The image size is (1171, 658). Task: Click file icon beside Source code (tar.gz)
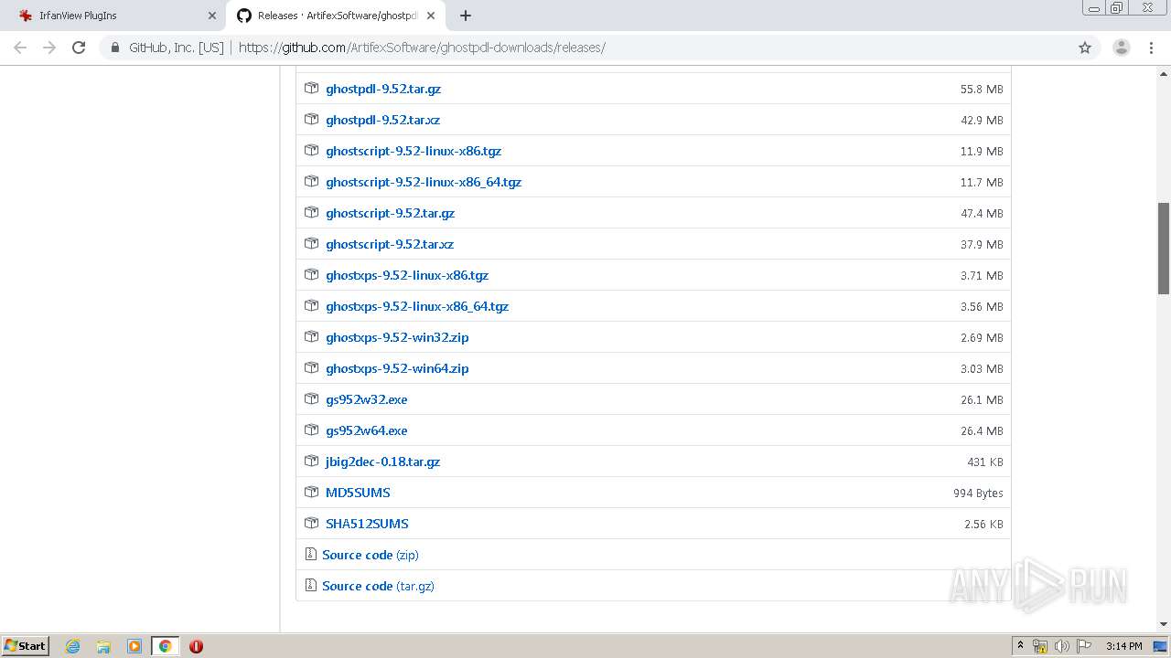pos(310,586)
